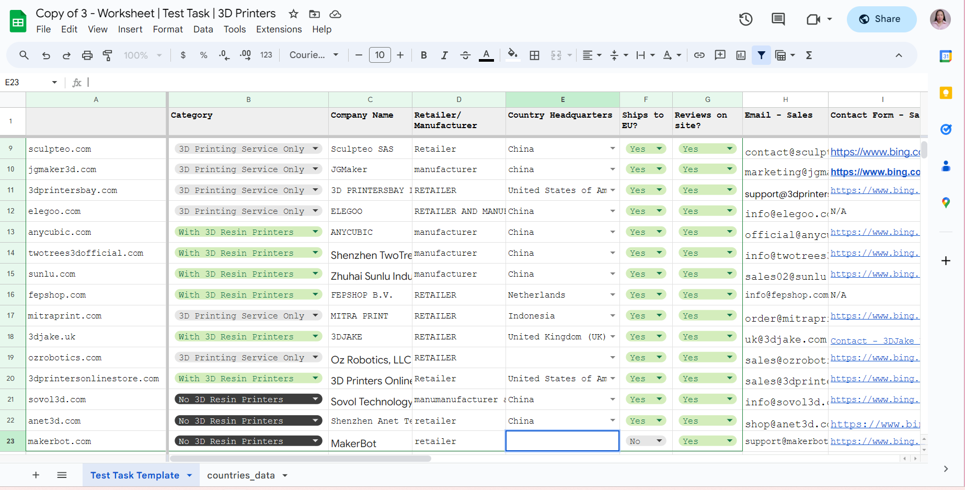Viewport: 965px width, 490px height.
Task: Click the font size field
Action: click(380, 55)
